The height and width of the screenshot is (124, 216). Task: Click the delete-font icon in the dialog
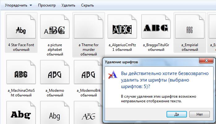click(x=112, y=75)
